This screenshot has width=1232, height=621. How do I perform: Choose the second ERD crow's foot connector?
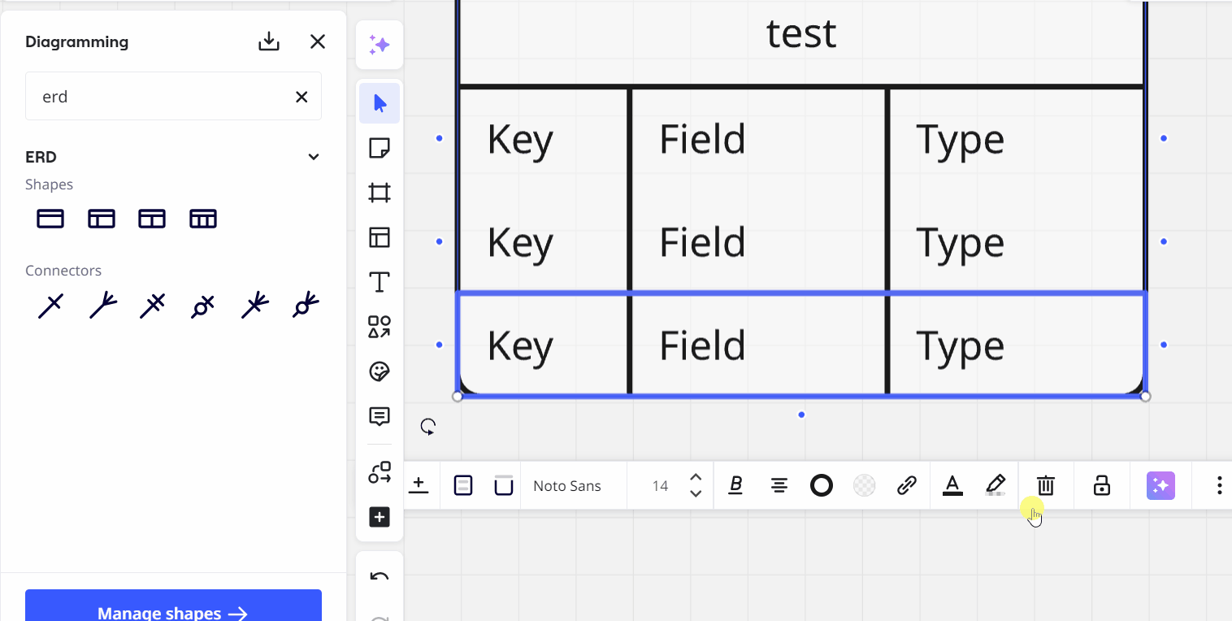pos(102,306)
